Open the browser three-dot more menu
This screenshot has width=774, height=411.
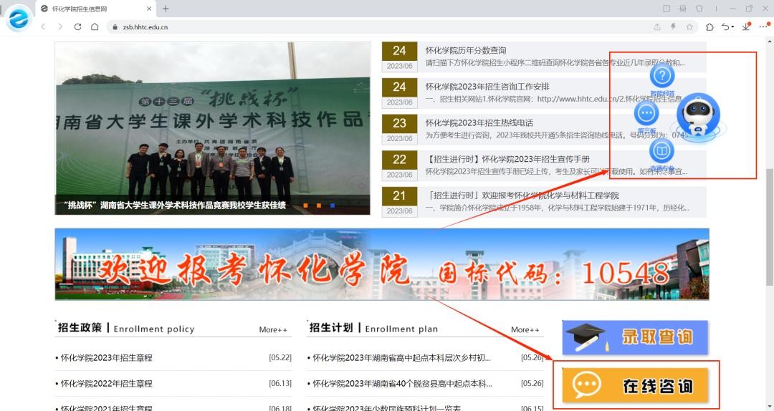[x=763, y=26]
